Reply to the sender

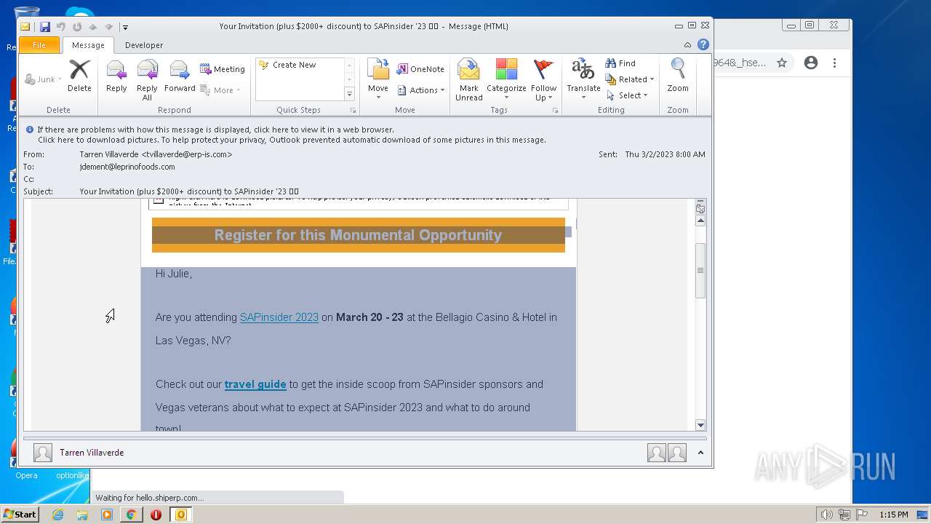tap(116, 76)
